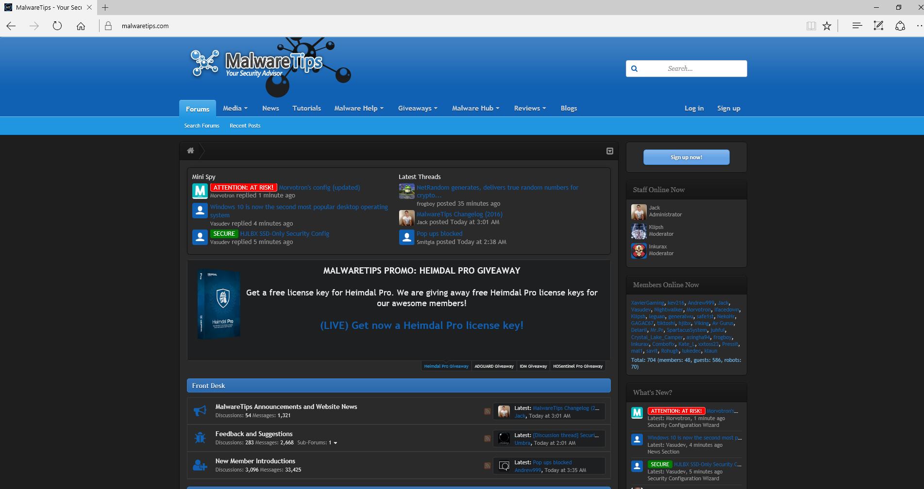Open Recent Posts
Viewport: 924px width, 489px height.
pos(245,126)
